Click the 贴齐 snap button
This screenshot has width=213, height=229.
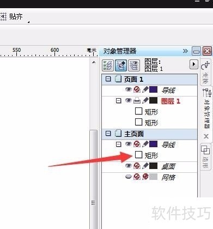click(x=11, y=16)
